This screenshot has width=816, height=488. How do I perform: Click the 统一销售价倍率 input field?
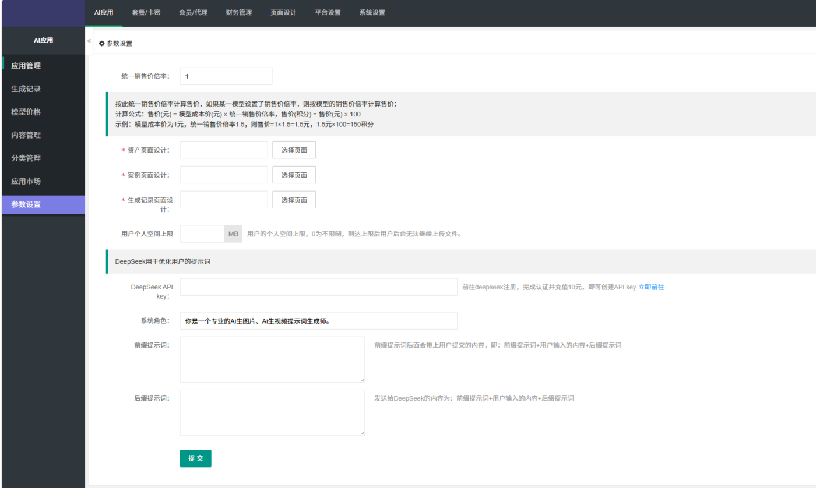tap(226, 76)
